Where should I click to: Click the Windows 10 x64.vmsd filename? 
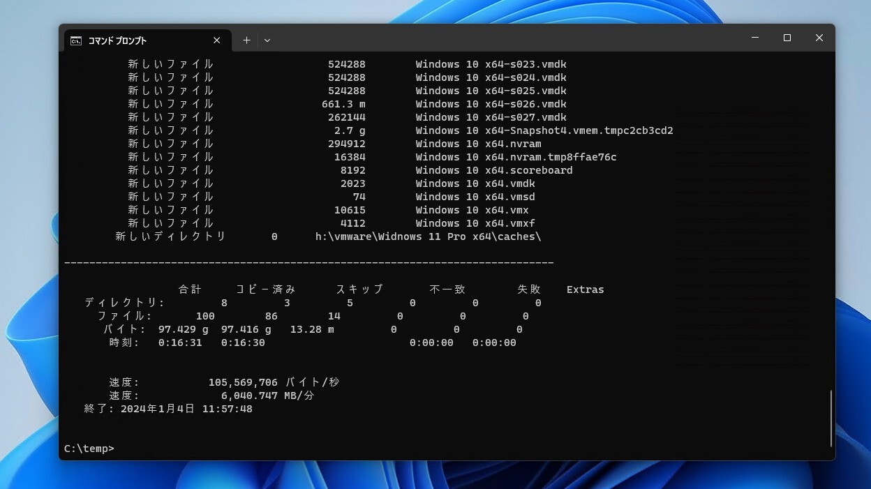tap(475, 197)
